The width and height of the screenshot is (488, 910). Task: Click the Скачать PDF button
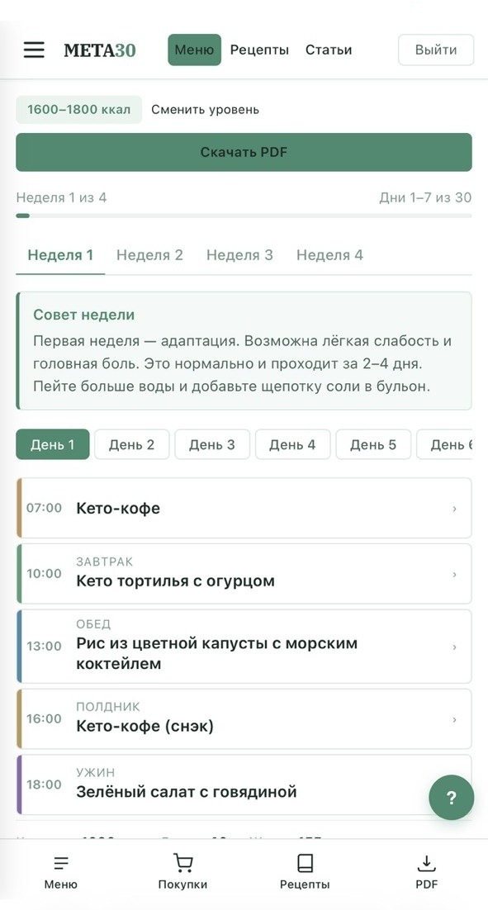(244, 152)
